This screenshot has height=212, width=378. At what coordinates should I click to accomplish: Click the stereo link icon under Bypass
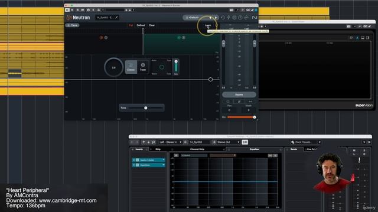pyautogui.click(x=228, y=101)
